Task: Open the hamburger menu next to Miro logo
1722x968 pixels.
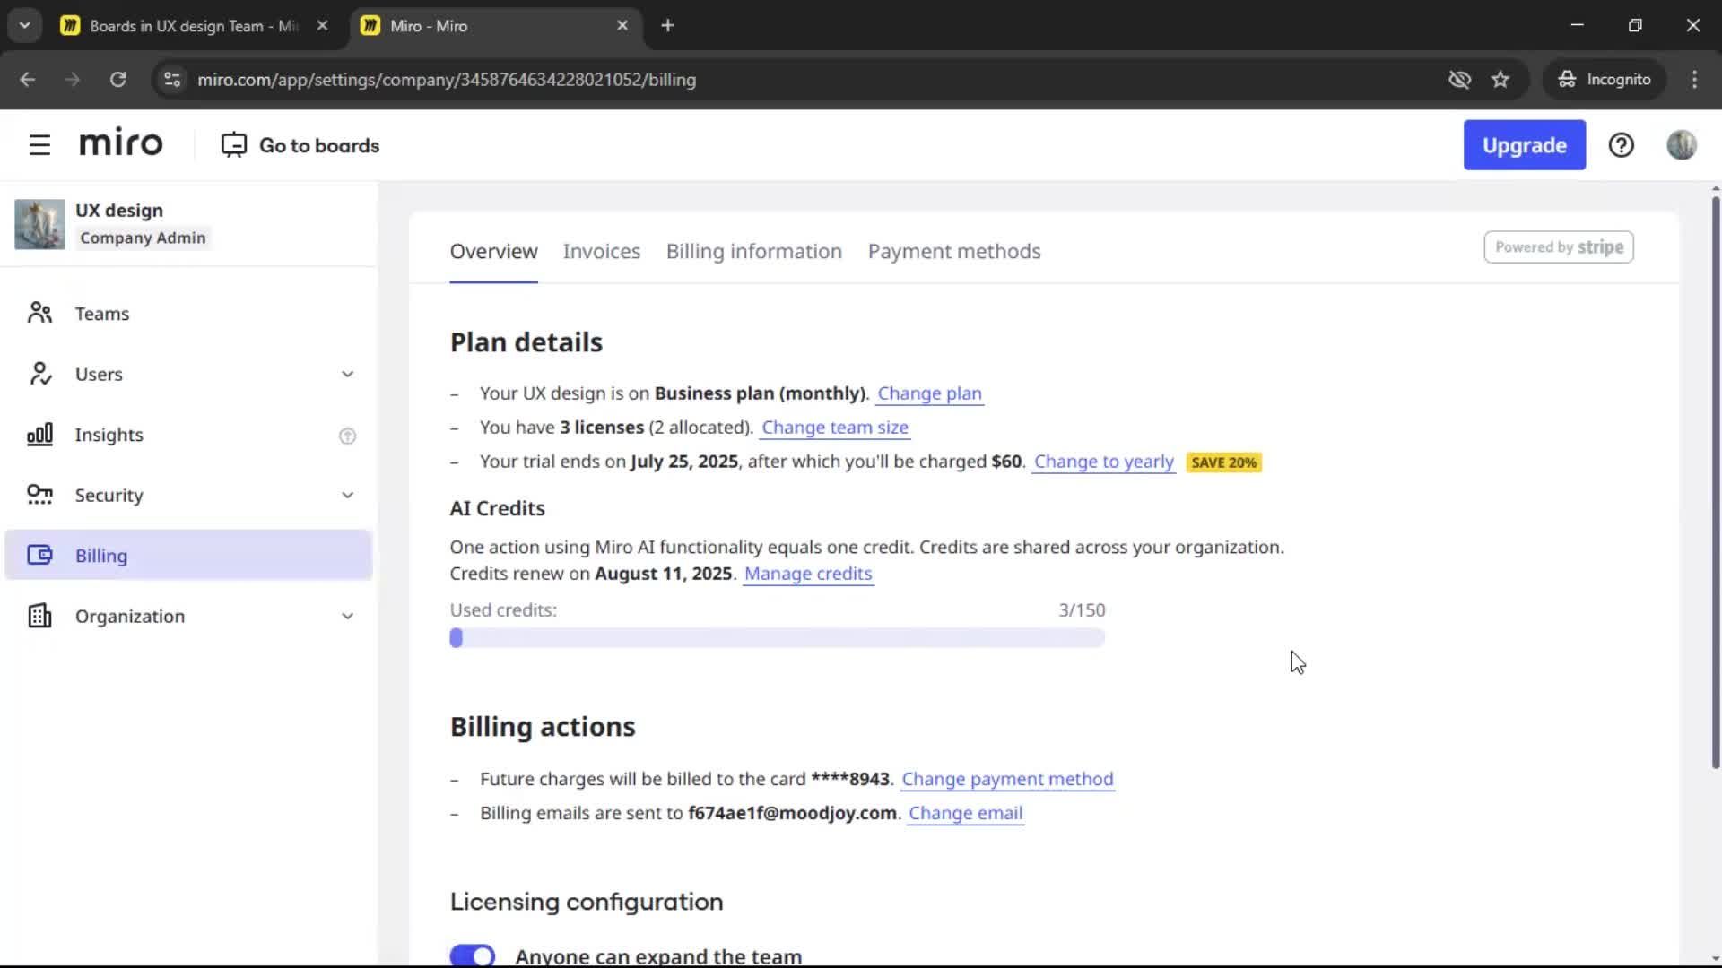Action: (39, 145)
